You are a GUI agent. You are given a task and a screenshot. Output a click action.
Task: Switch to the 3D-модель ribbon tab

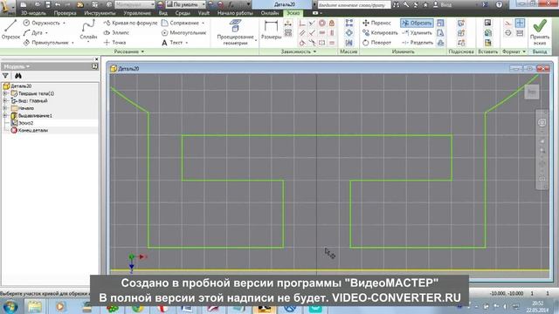33,13
